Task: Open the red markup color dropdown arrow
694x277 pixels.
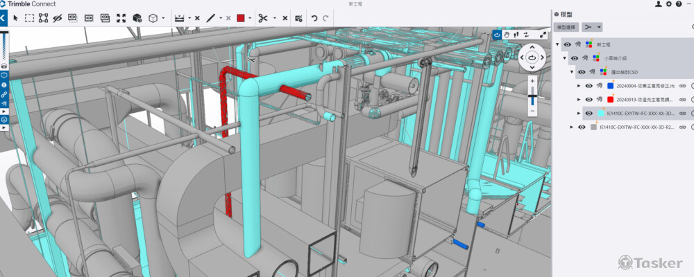Action: tap(249, 18)
